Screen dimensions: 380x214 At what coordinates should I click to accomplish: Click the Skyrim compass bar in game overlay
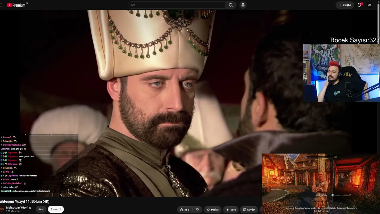point(322,157)
